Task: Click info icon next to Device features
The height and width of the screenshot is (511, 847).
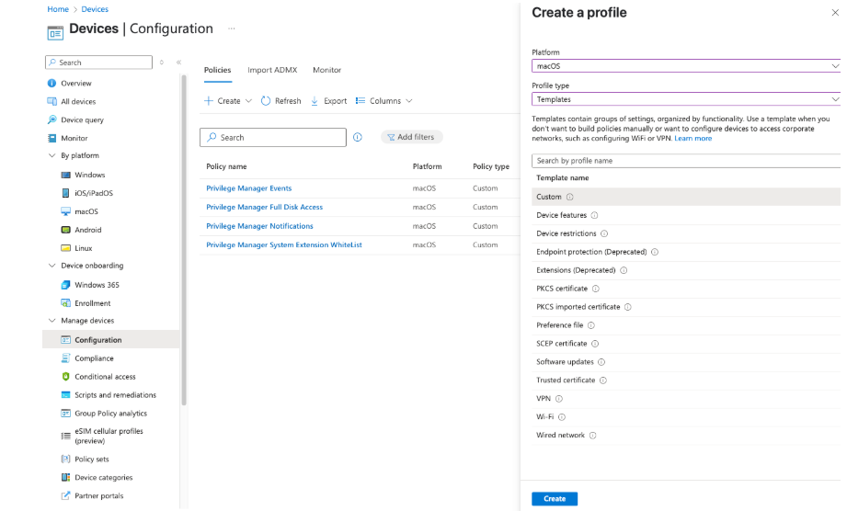Action: pos(595,215)
